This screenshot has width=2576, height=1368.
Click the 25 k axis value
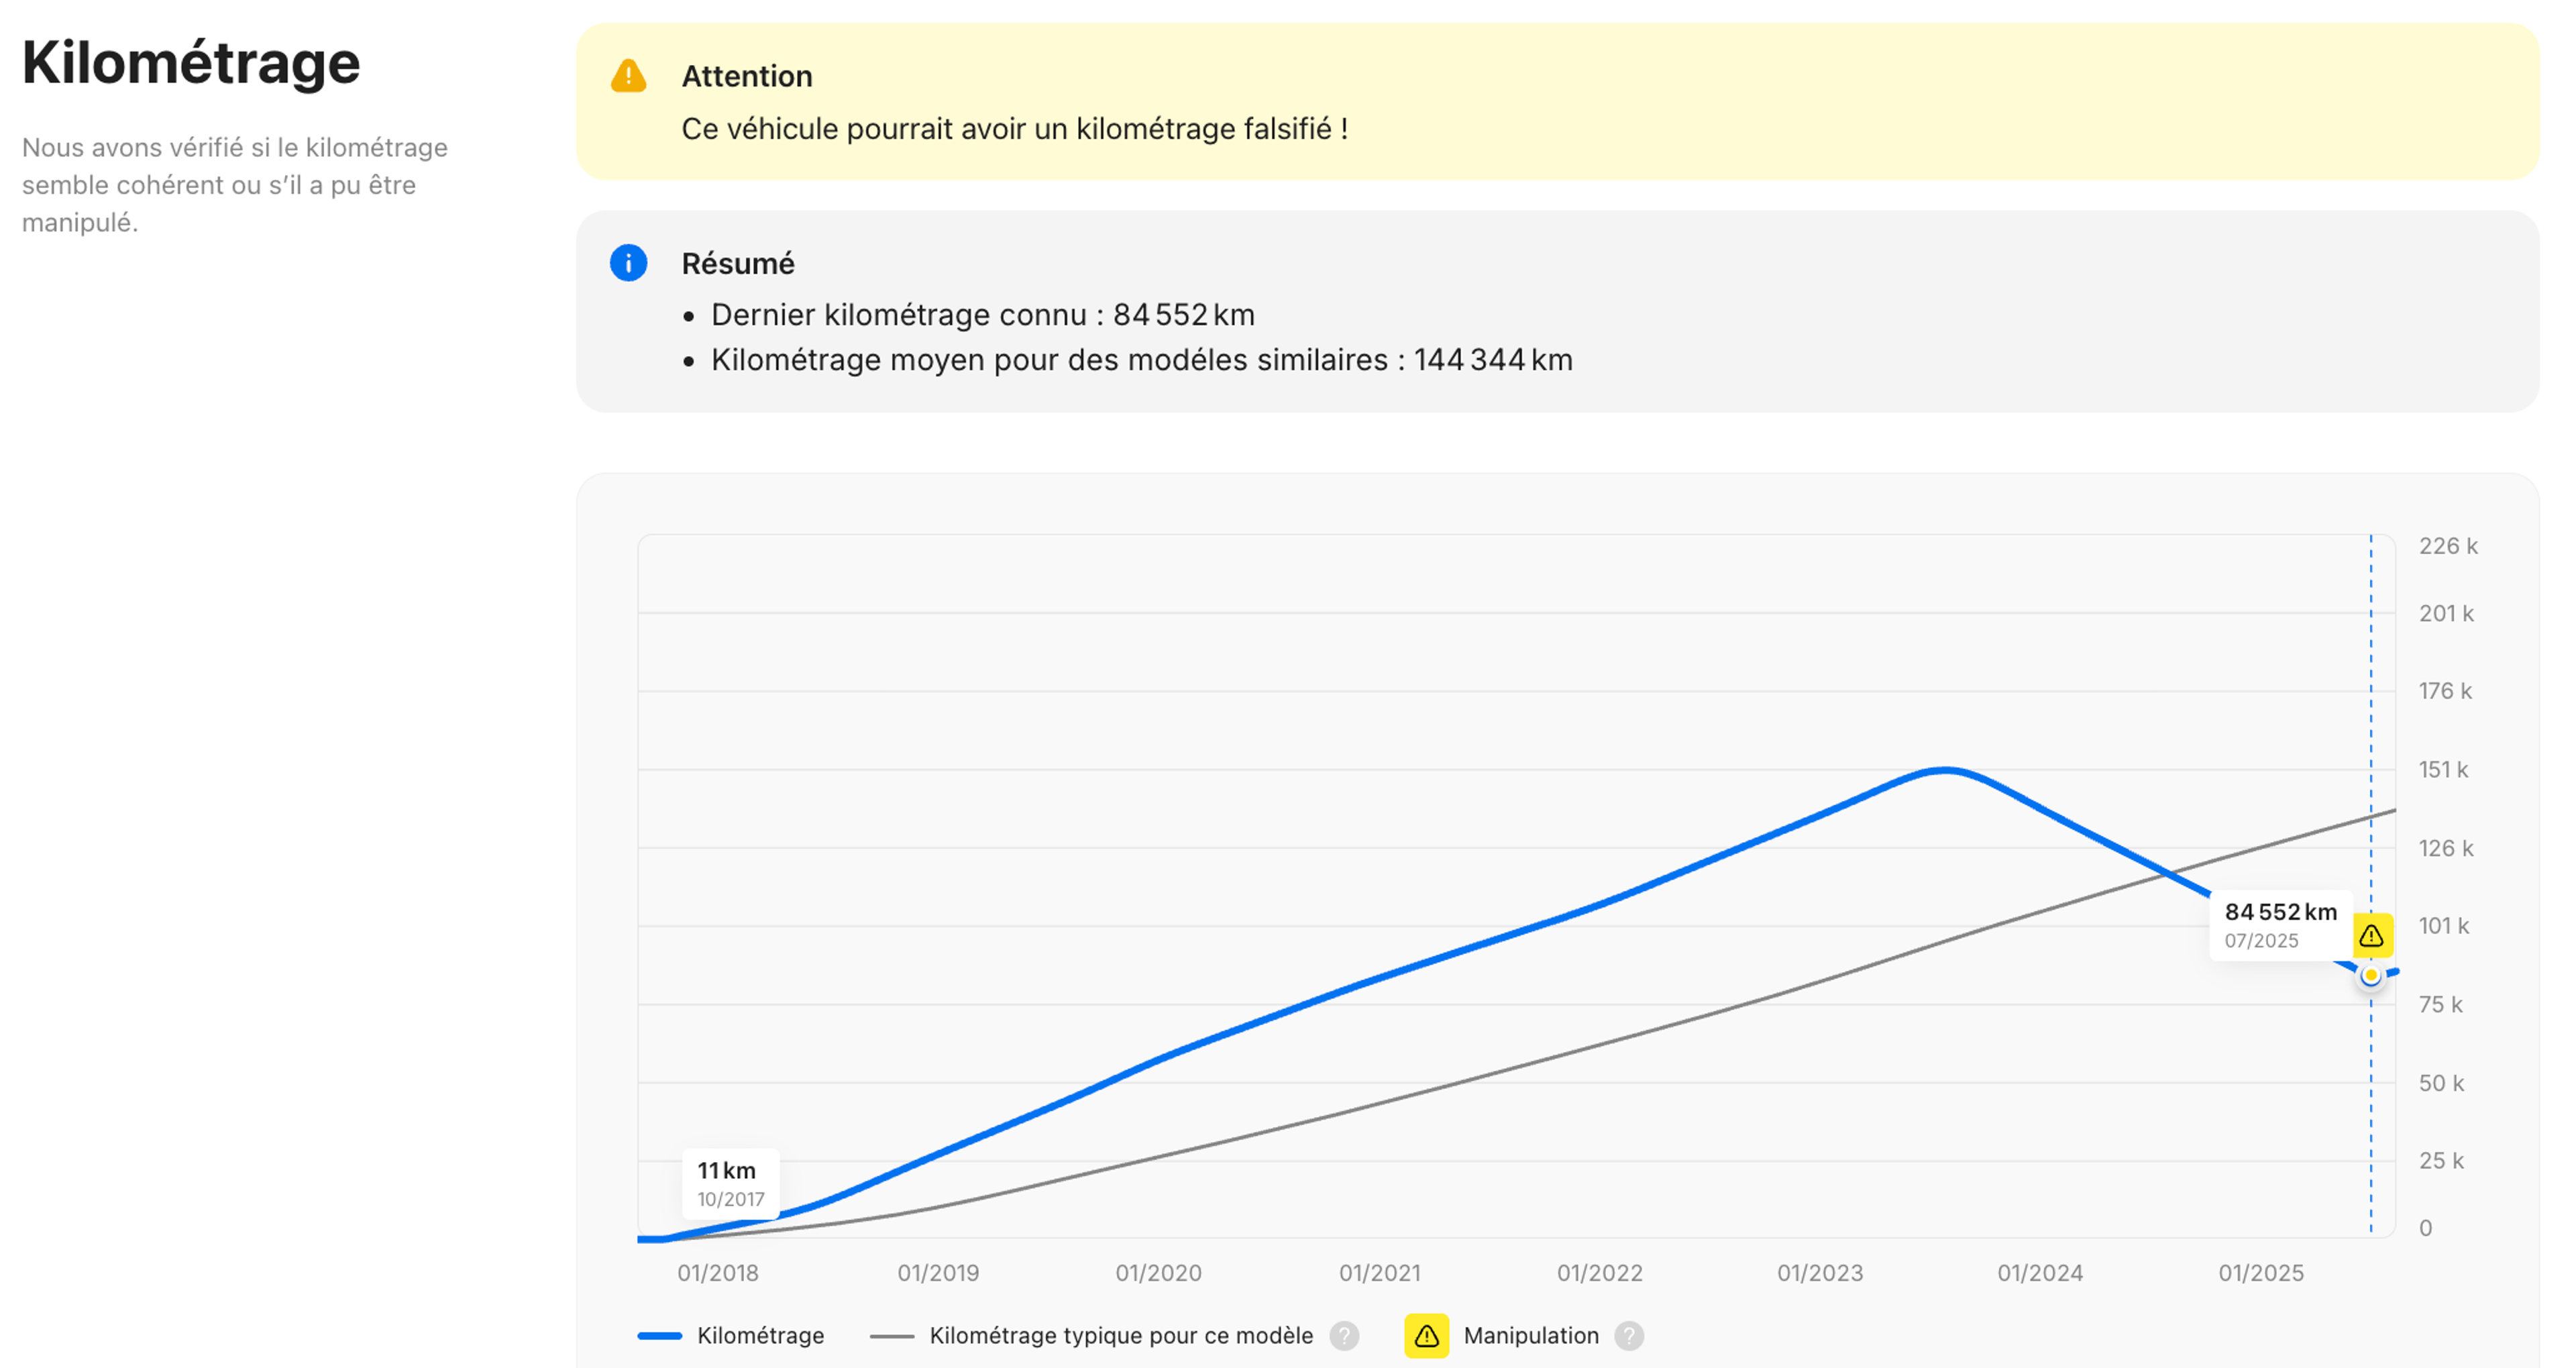[2441, 1162]
